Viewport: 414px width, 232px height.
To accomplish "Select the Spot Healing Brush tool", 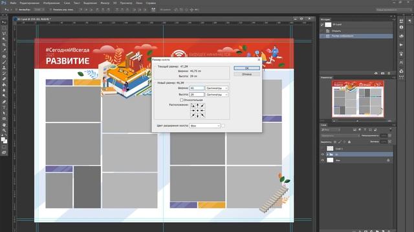I will 4,56.
